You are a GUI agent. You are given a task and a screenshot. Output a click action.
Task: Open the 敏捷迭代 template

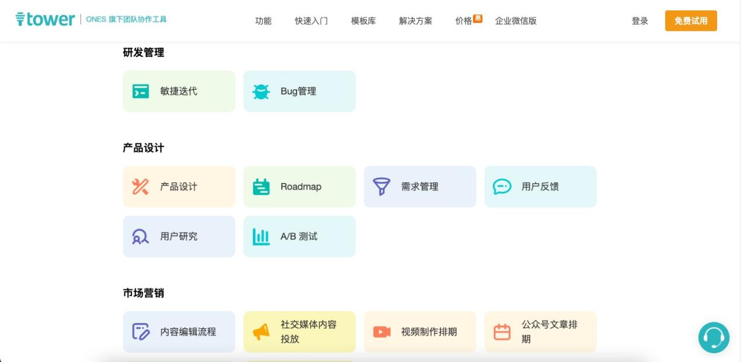[x=179, y=92]
